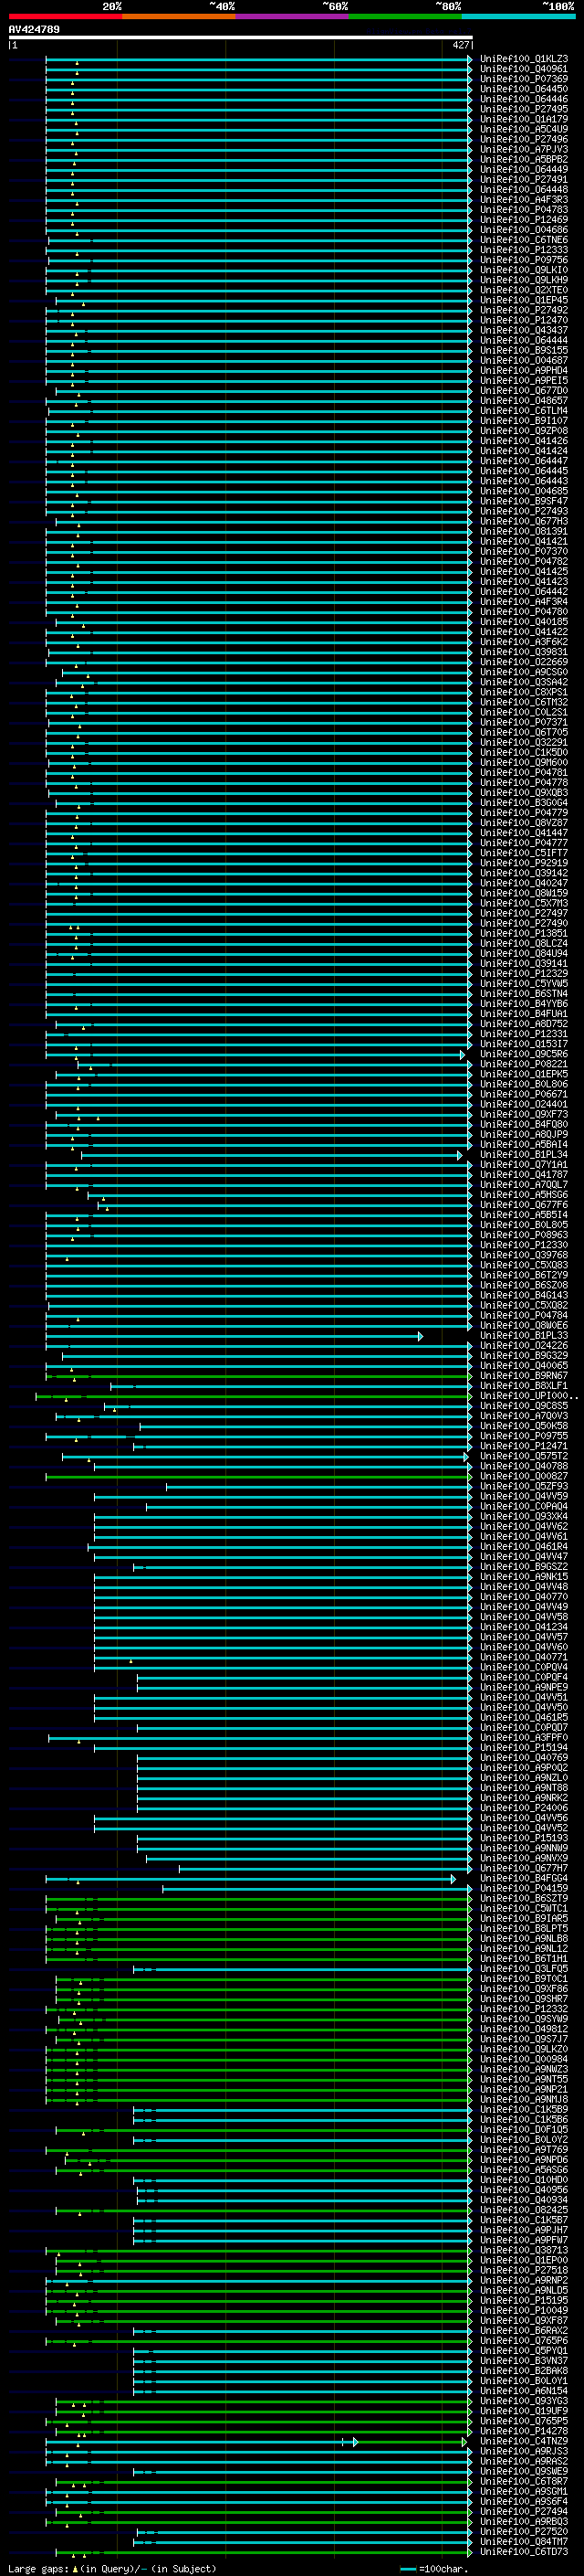This screenshot has height=2576, width=584.
Task: Open the UniRef100_Q461R4 hit
Action: click(x=524, y=1547)
